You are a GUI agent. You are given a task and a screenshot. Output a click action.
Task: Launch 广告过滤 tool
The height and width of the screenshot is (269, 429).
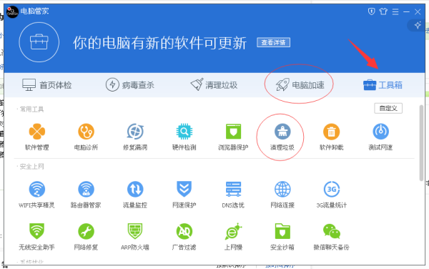184,237
